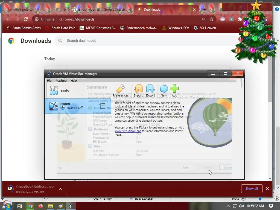Open the Windows ISOs bookmark
This screenshot has width=280, height=210.
[176, 28]
